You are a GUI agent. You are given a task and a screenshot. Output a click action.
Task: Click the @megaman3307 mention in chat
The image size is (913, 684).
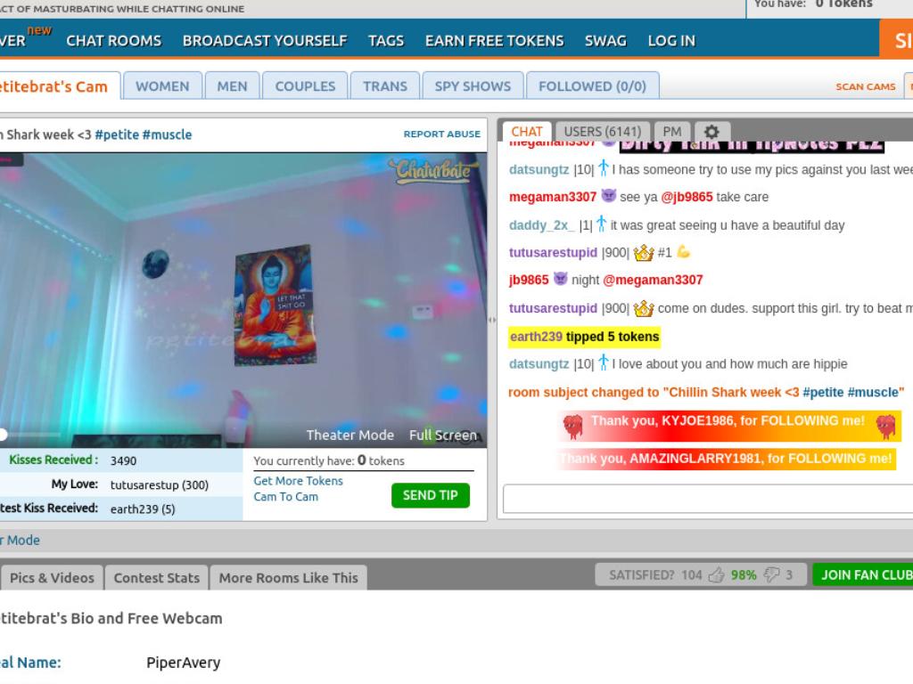click(x=653, y=281)
